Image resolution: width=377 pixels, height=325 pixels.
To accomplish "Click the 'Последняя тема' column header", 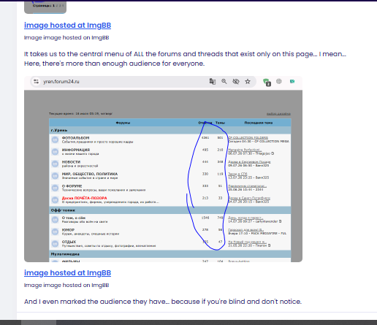I will click(x=259, y=123).
